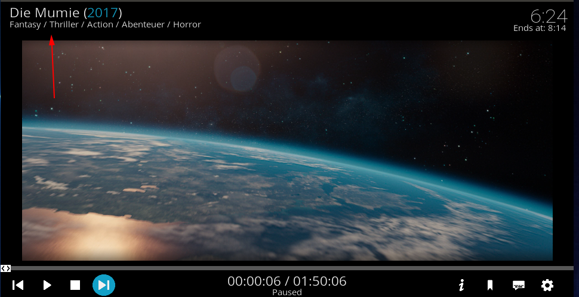
Task: Click the 'Paused' status label
Action: 287,293
